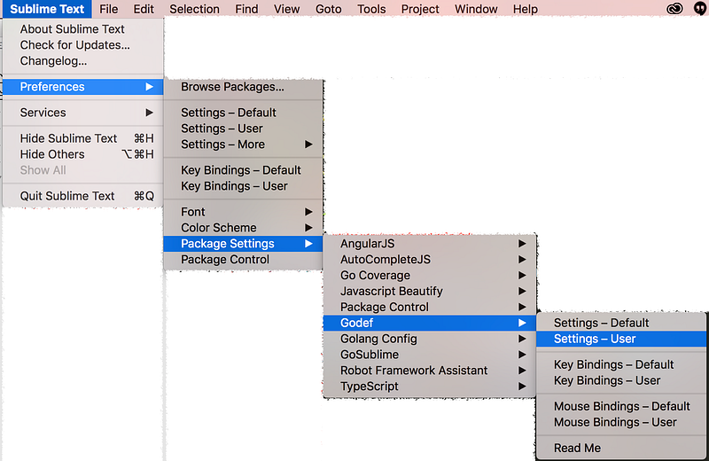Expand Go Coverage package settings

[x=430, y=275]
